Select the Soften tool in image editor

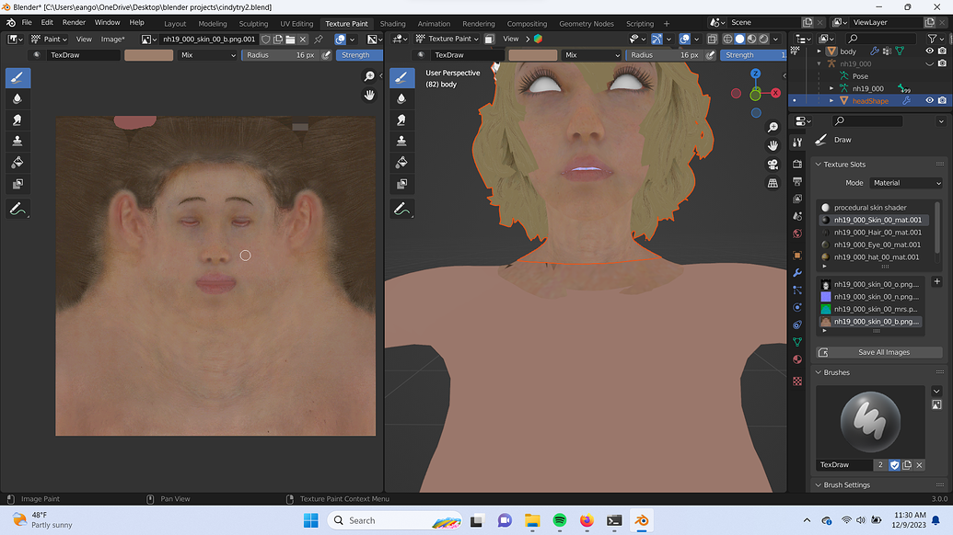pos(17,98)
